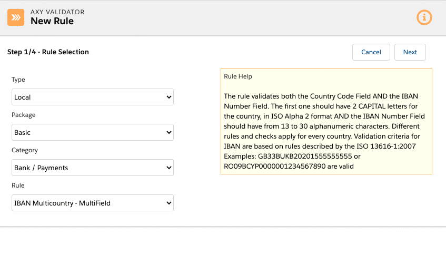Viewport: 446px width, 274px height.
Task: Click the Rule dropdown chevron arrow
Action: [169, 203]
